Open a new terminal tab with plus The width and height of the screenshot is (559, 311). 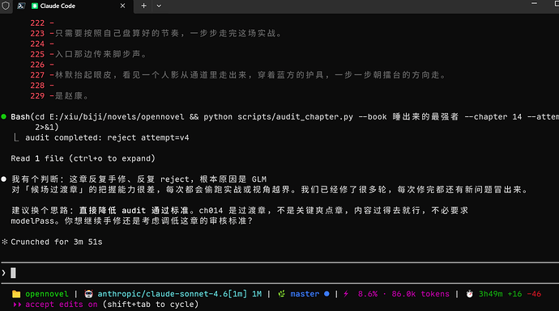143,6
